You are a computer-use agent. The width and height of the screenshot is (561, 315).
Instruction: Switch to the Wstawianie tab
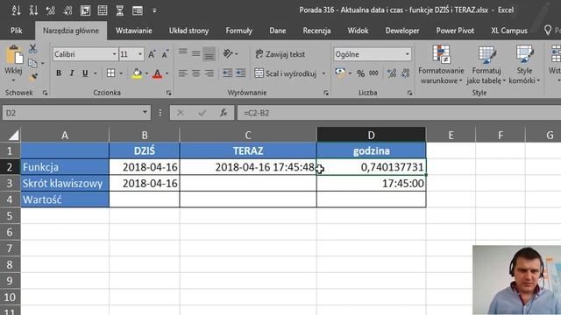coord(134,31)
